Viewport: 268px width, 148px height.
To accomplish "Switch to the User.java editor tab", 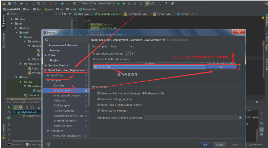I will (83, 14).
